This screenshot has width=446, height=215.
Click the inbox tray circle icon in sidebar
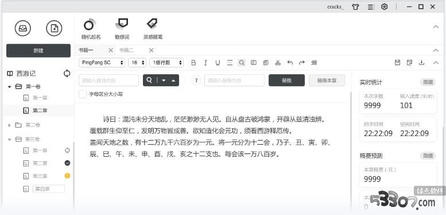click(23, 29)
